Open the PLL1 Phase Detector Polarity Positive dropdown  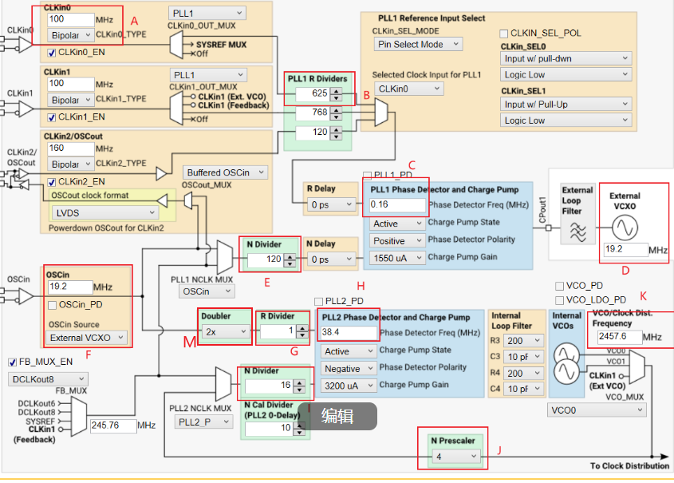click(397, 241)
